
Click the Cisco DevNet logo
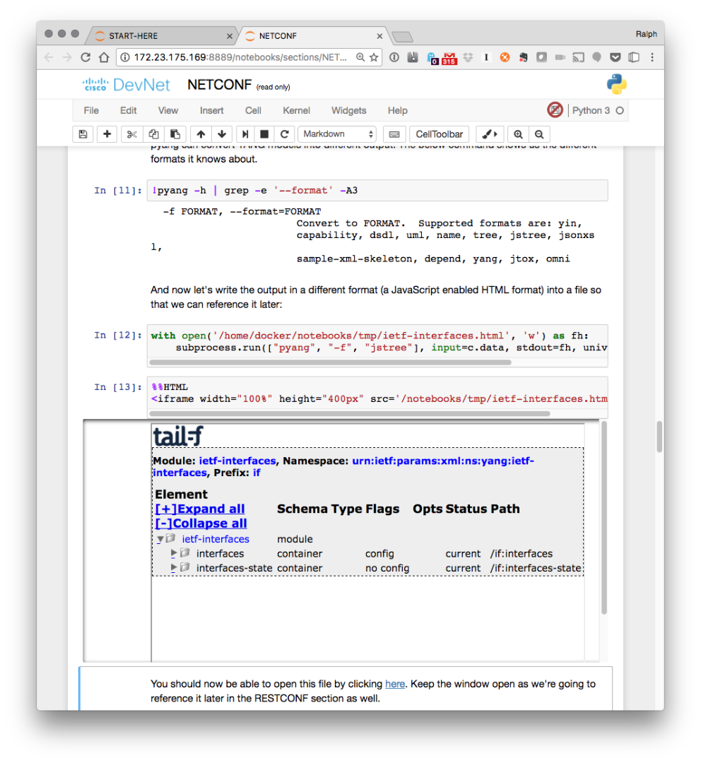coord(126,85)
